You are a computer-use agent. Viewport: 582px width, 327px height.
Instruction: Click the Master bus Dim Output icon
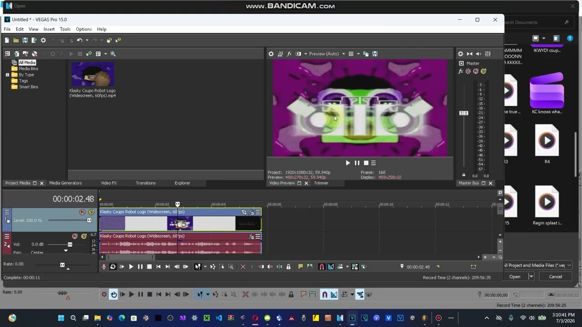tap(478, 54)
